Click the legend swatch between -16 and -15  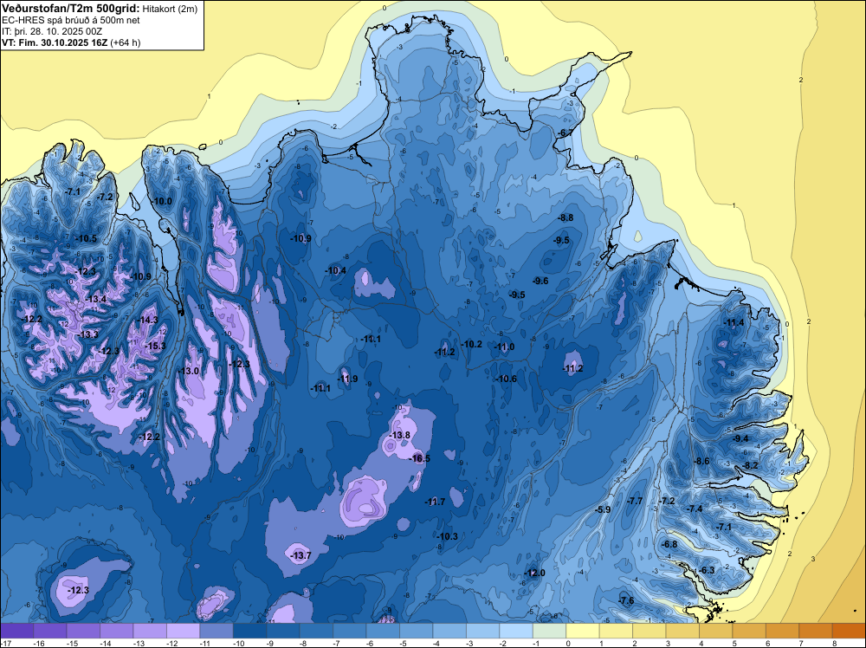click(50, 631)
